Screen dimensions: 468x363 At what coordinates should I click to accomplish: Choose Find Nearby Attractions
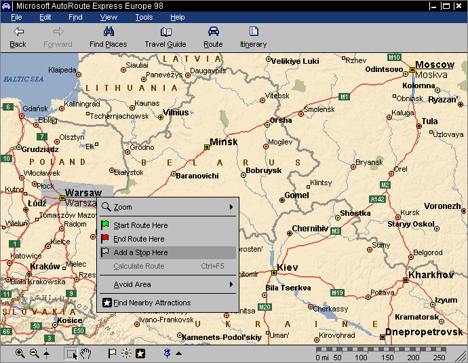[x=168, y=303]
